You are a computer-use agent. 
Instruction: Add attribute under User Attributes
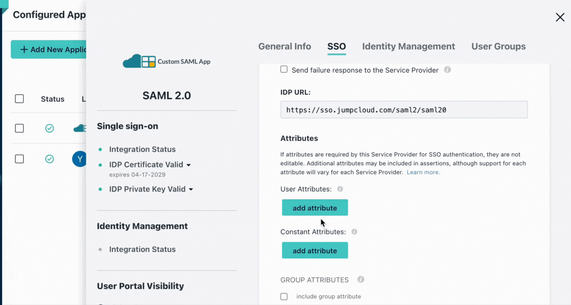[x=315, y=208]
